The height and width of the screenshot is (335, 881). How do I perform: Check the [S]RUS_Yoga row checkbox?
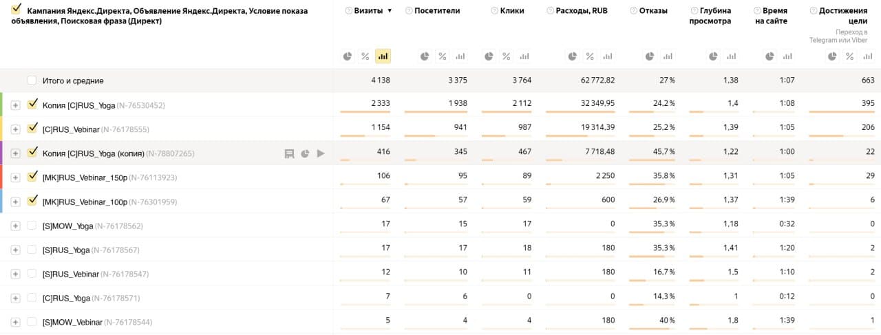pos(32,250)
